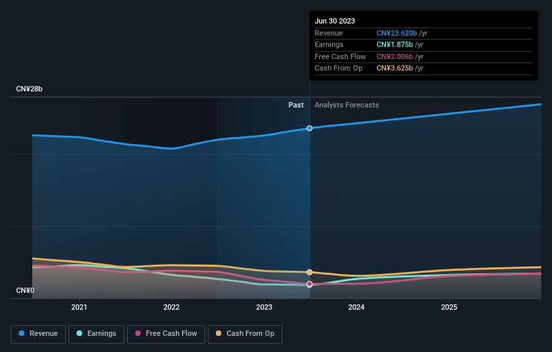Viewport: 552px width, 352px height.
Task: Click the Earnings row label in tooltip
Action: click(x=329, y=44)
